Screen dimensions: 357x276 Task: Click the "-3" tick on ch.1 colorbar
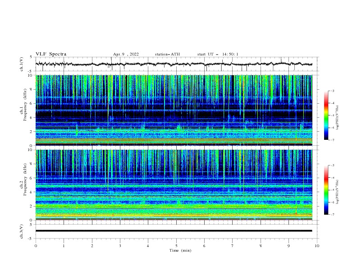[332, 91]
